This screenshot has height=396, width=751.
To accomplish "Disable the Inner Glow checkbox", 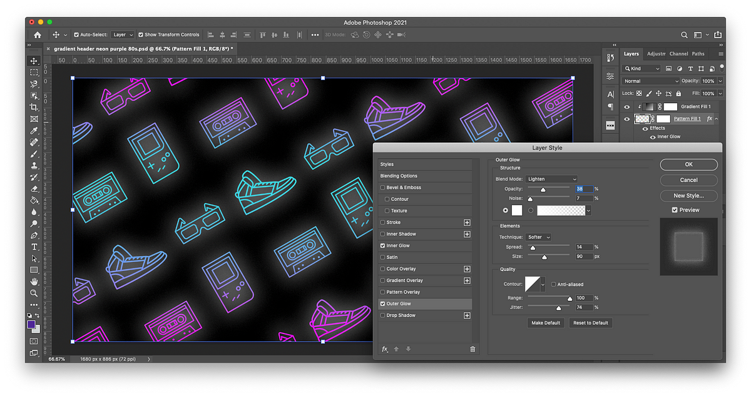I will (x=383, y=246).
